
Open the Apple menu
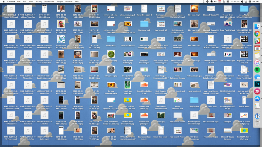tap(3, 2)
